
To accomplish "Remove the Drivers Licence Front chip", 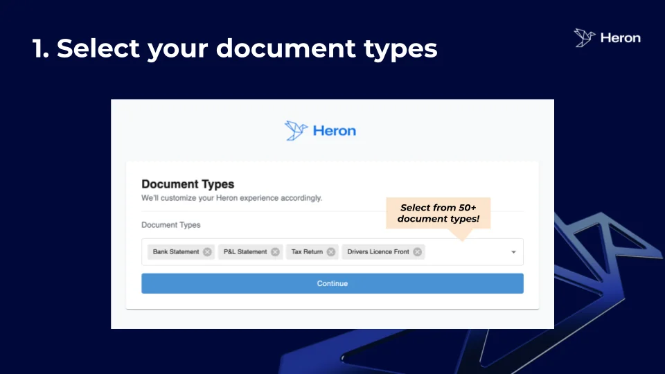I will click(417, 252).
